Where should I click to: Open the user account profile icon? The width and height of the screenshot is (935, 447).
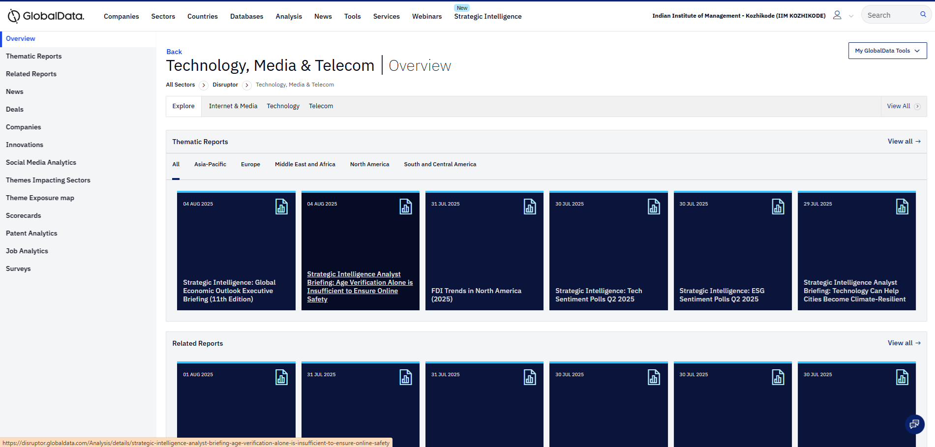pos(837,15)
